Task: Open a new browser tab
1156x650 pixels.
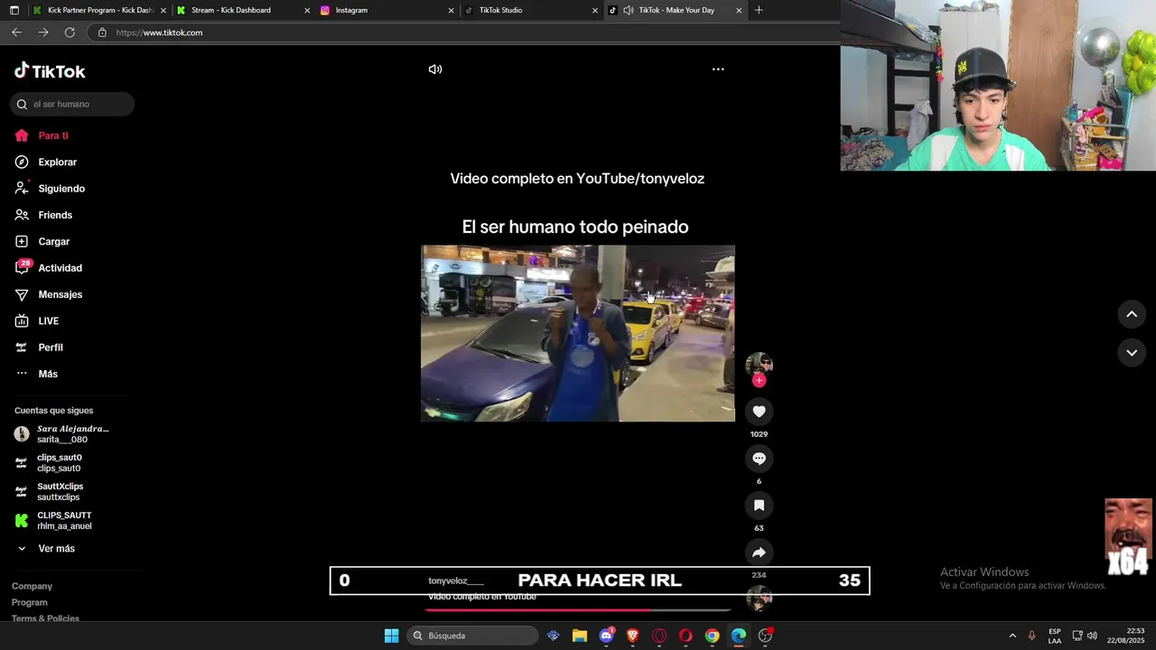Action: [x=759, y=10]
